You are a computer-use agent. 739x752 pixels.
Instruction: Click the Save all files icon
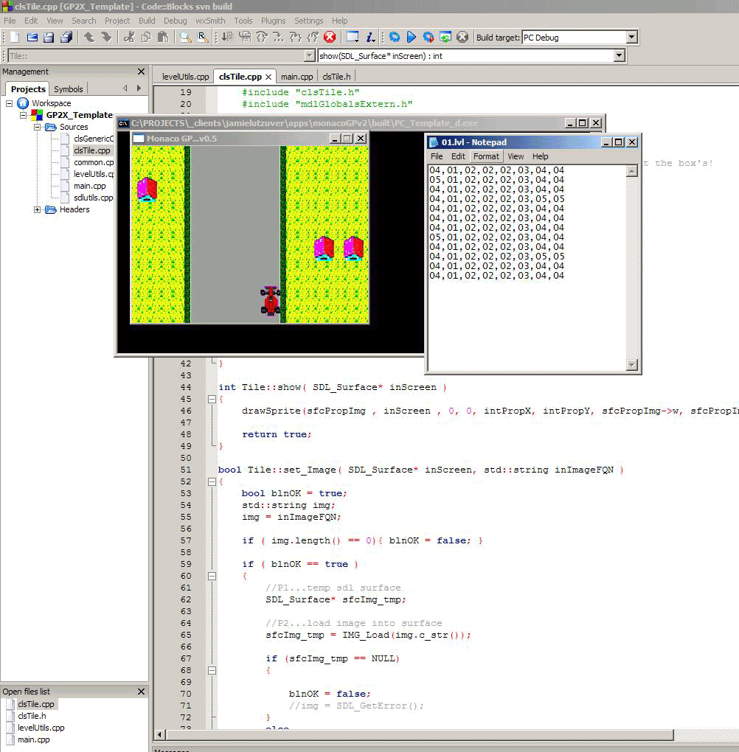point(67,37)
